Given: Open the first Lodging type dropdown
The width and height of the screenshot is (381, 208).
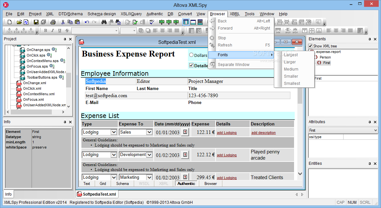Looking at the screenshot, I should [114, 132].
